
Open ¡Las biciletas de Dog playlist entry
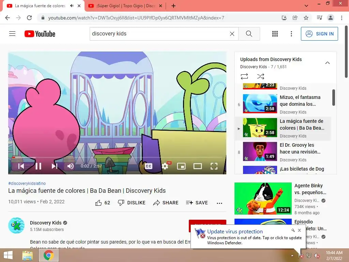pyautogui.click(x=283, y=169)
